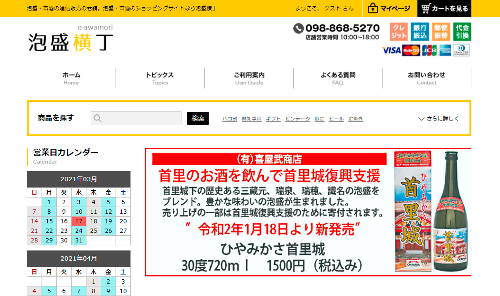
Task: Click the product search input field
Action: (136, 119)
